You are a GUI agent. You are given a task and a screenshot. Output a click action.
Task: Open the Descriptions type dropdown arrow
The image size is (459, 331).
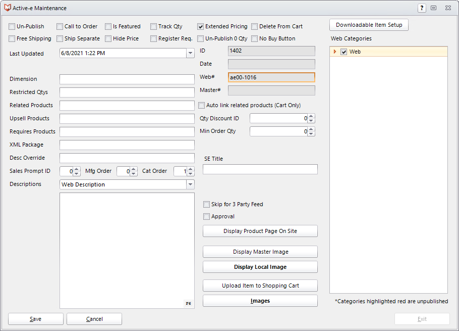point(190,184)
